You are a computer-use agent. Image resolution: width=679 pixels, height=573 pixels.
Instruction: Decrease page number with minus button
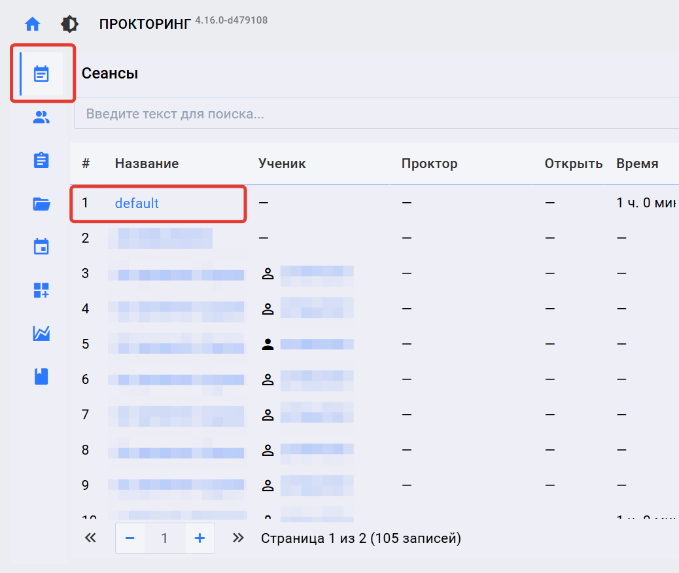tap(130, 538)
